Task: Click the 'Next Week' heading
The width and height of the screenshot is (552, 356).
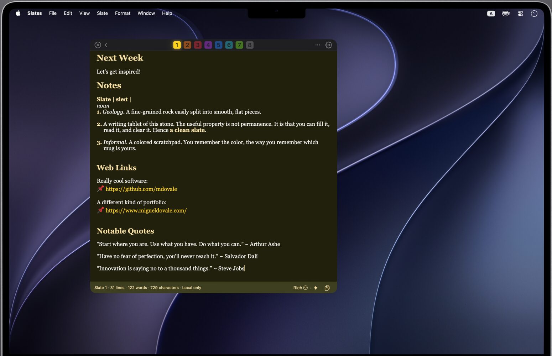Action: [120, 58]
